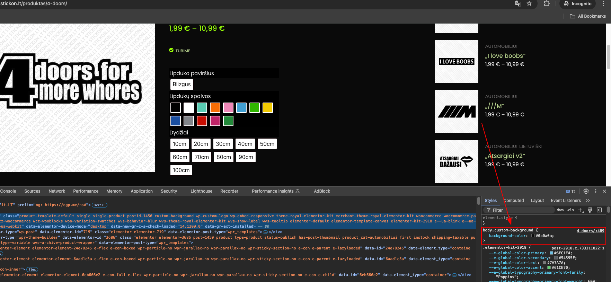611x282 pixels.
Task: Choose the 30cm size
Action: (x=223, y=144)
